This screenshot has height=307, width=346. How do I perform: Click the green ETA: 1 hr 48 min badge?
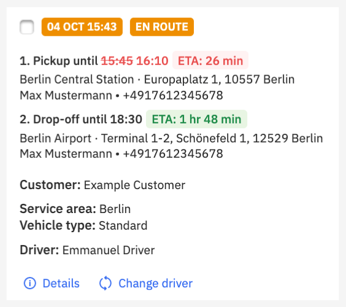[196, 119]
